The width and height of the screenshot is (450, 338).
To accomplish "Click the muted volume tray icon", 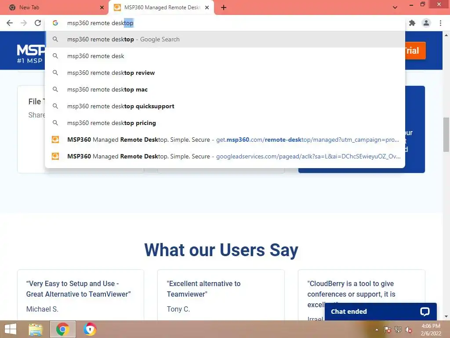I will click(408, 330).
